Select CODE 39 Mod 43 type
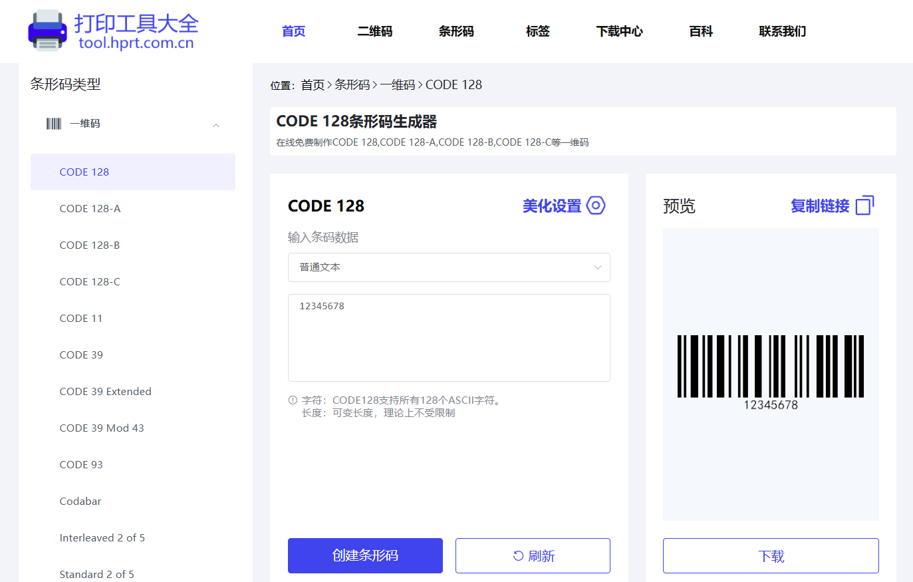Viewport: 913px width, 582px height. 133,428
